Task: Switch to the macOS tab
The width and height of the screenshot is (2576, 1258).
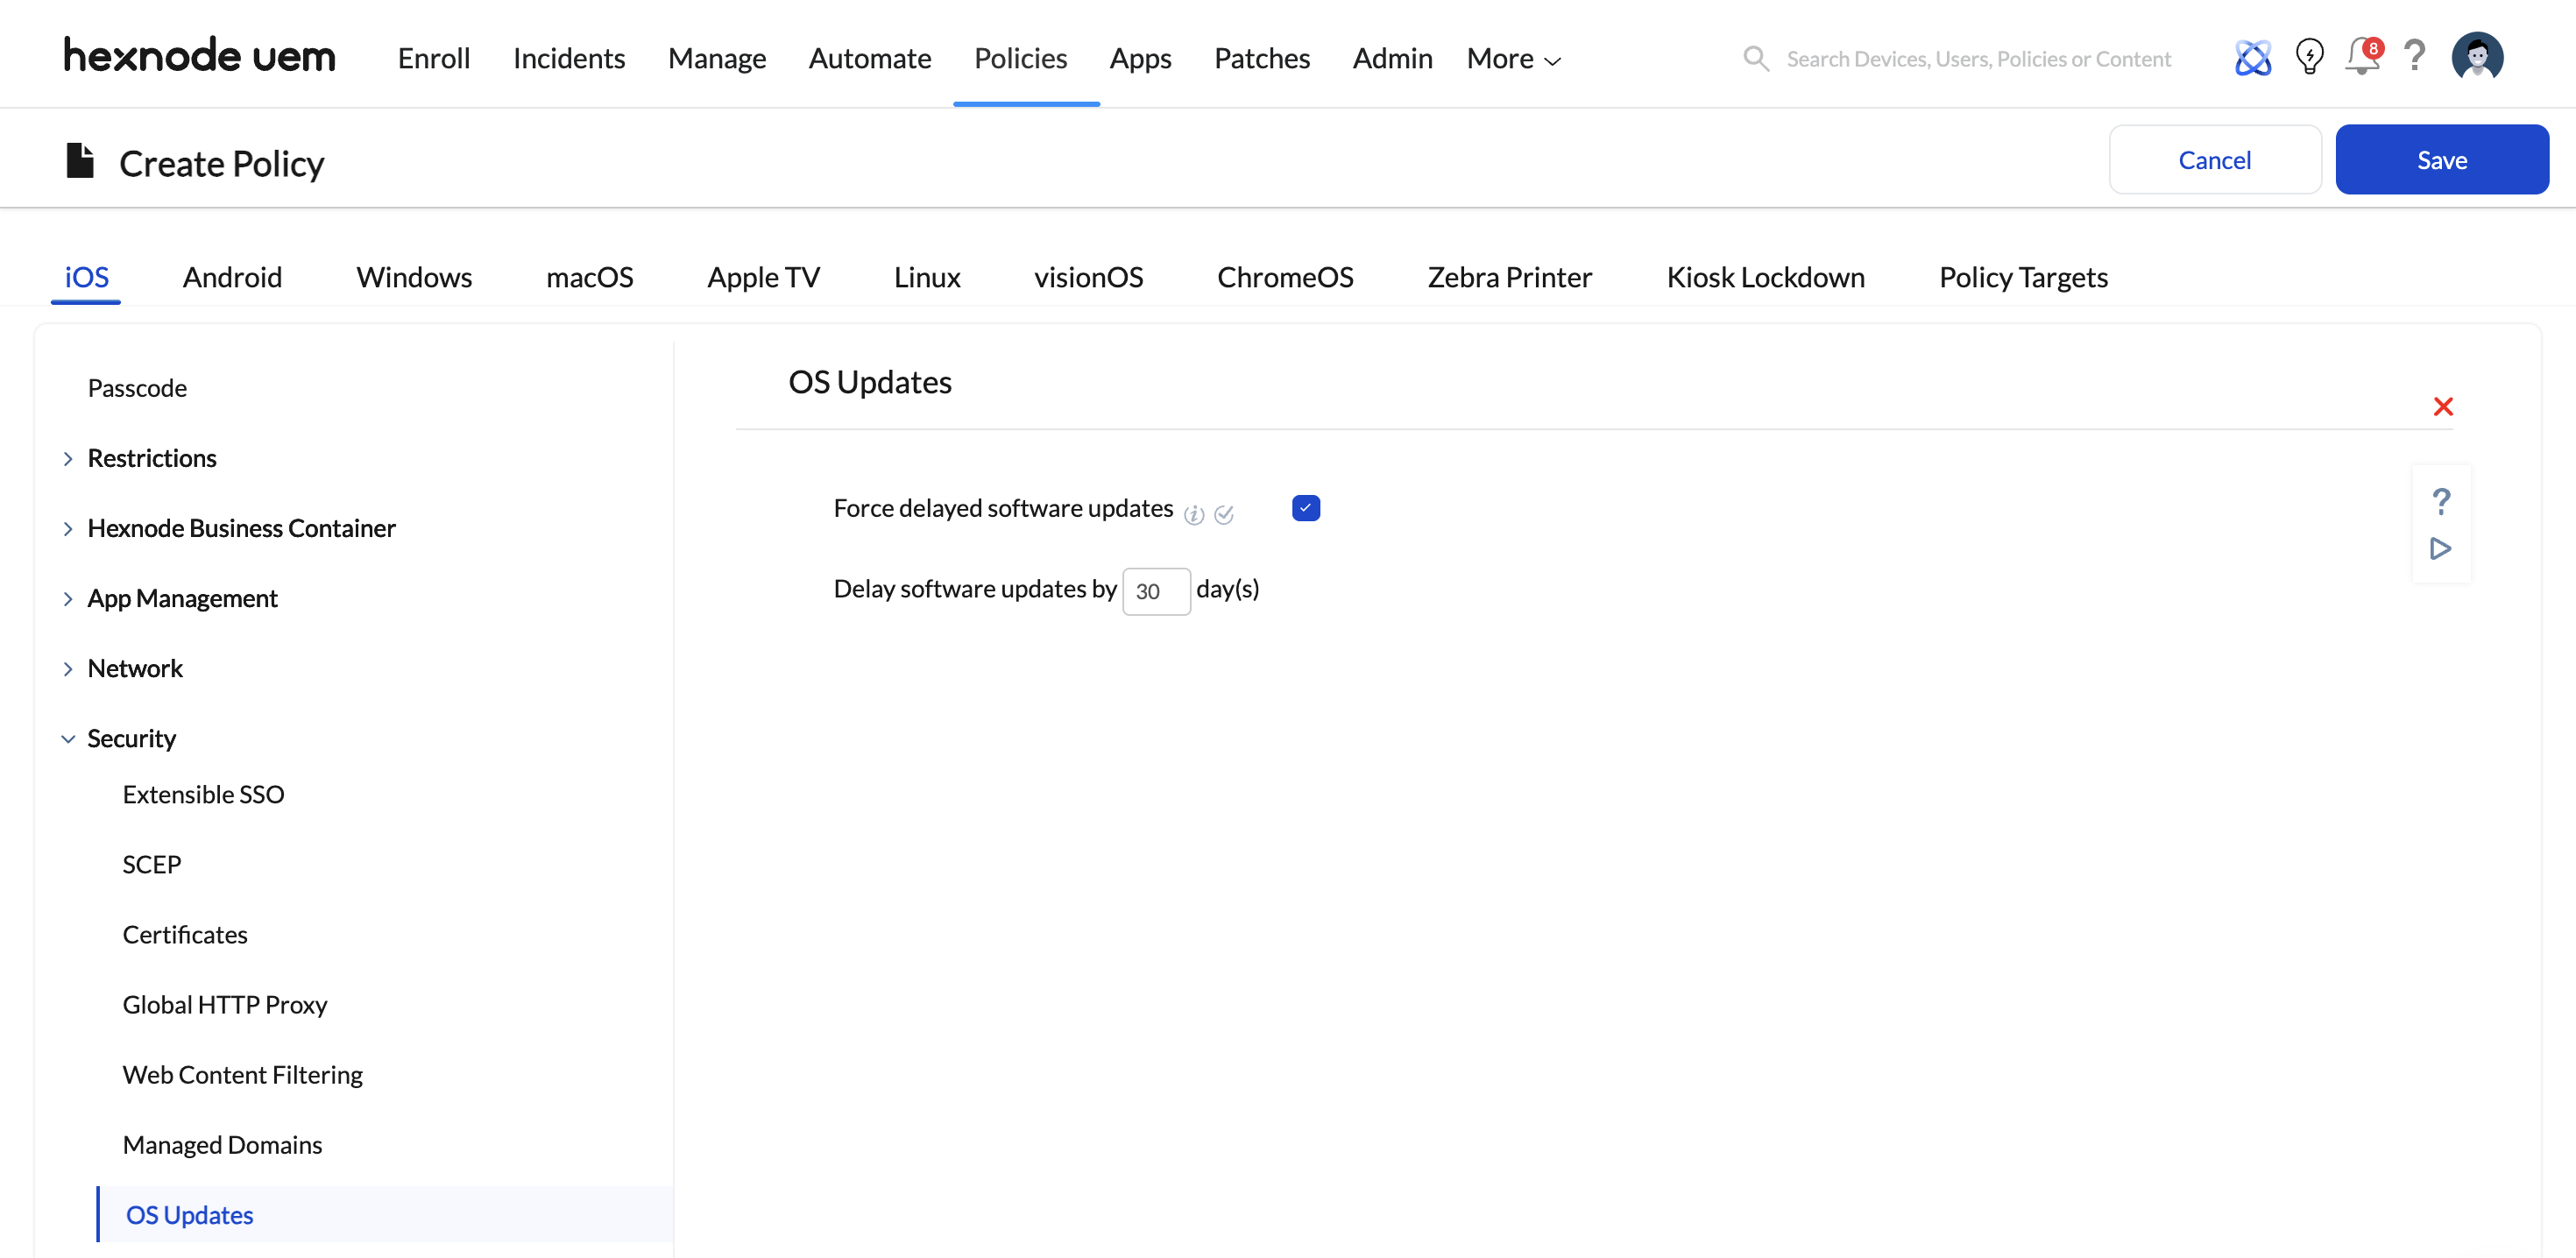Action: click(x=590, y=277)
